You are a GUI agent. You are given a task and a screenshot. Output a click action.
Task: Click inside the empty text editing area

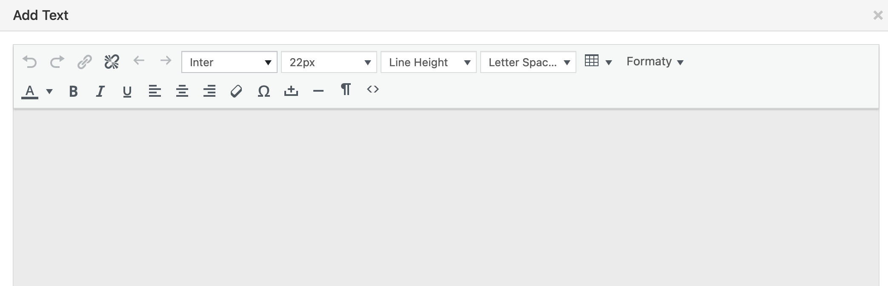445,195
